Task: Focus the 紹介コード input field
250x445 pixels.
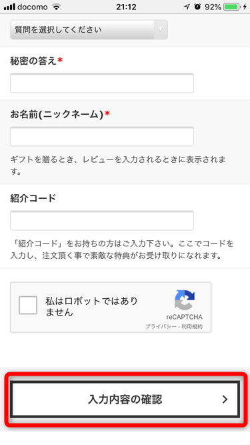Action: (x=102, y=221)
